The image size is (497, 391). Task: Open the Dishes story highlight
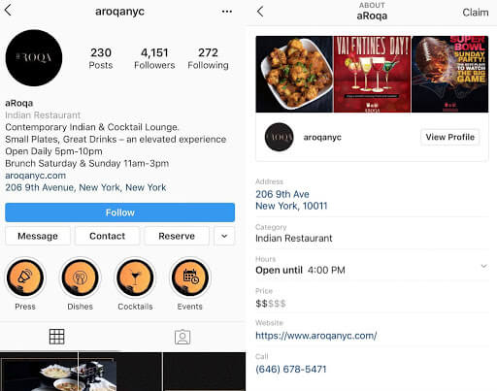pos(80,277)
